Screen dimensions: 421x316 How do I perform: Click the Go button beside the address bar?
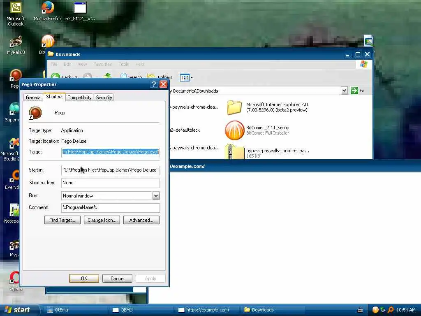tap(358, 91)
